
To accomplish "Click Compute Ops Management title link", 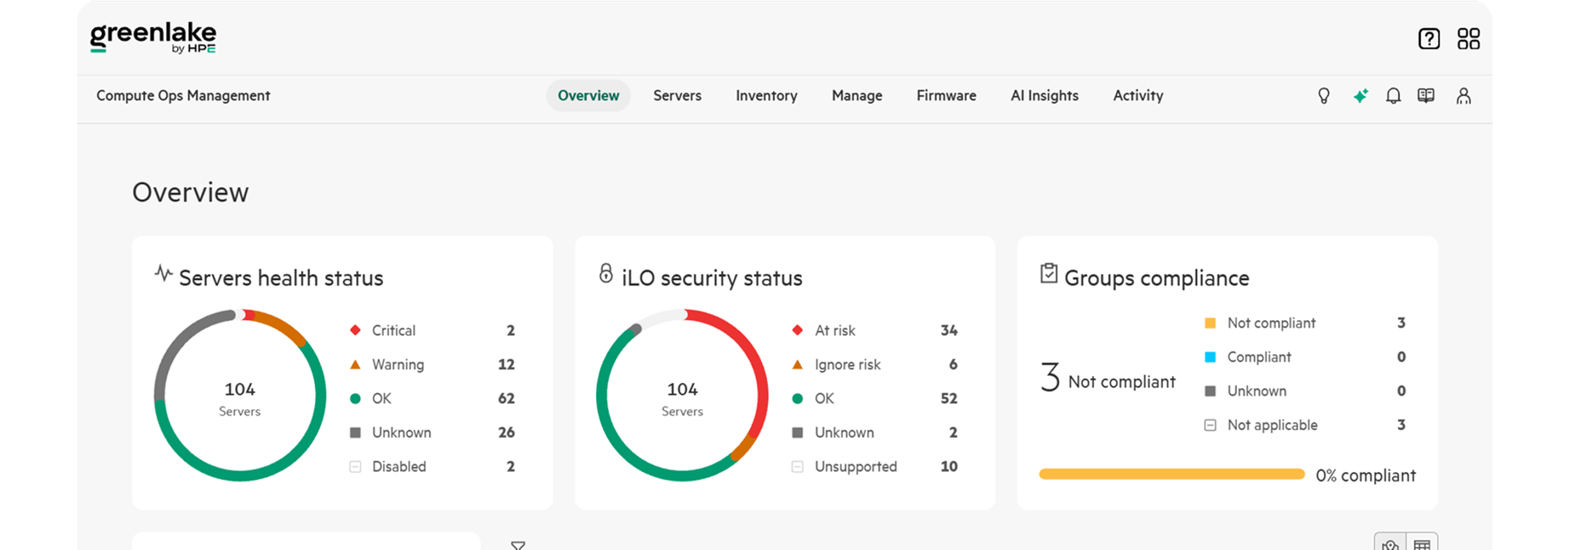I will (183, 95).
